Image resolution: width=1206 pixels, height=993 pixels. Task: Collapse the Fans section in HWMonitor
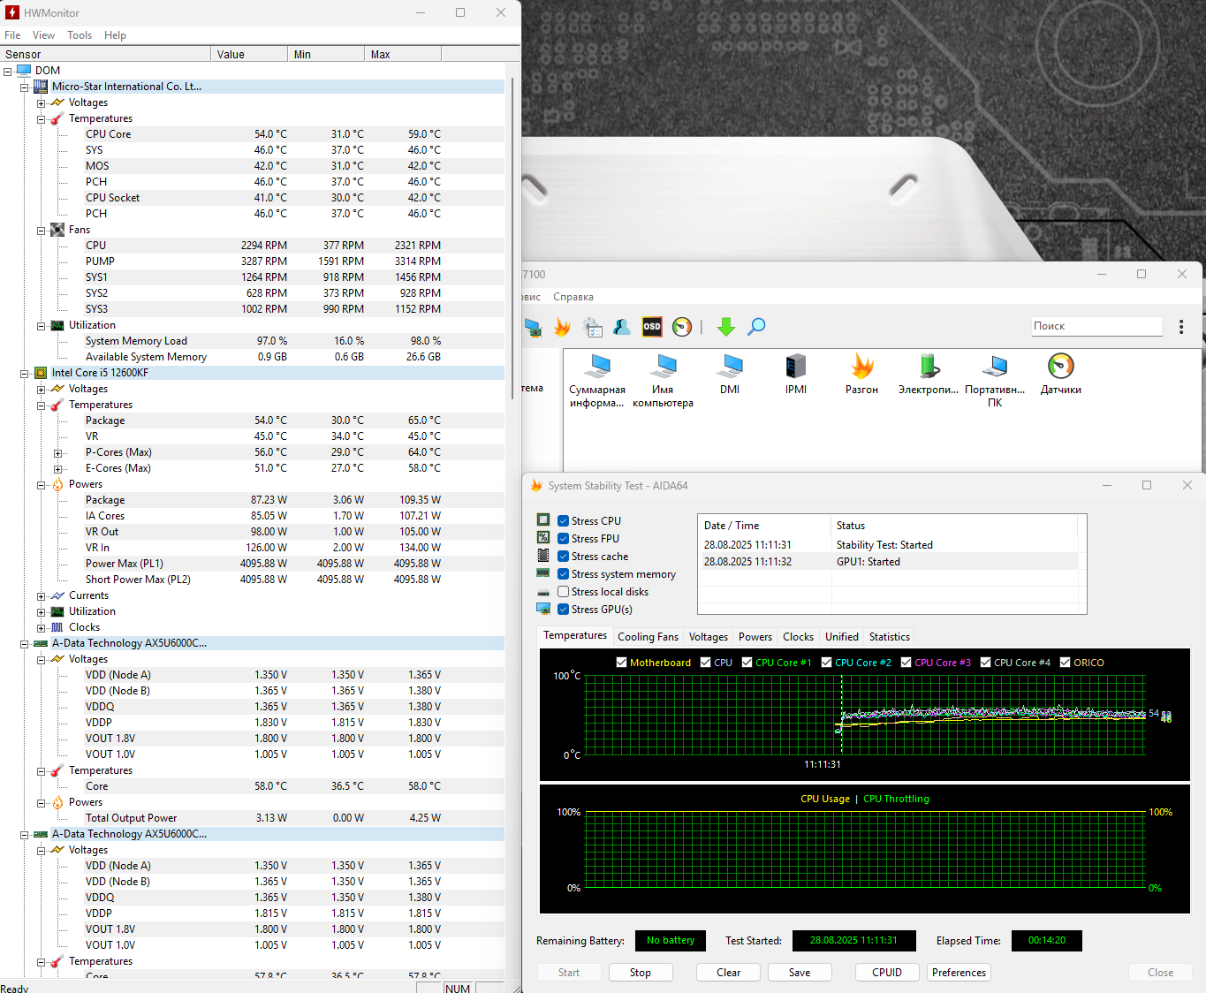pyautogui.click(x=42, y=231)
